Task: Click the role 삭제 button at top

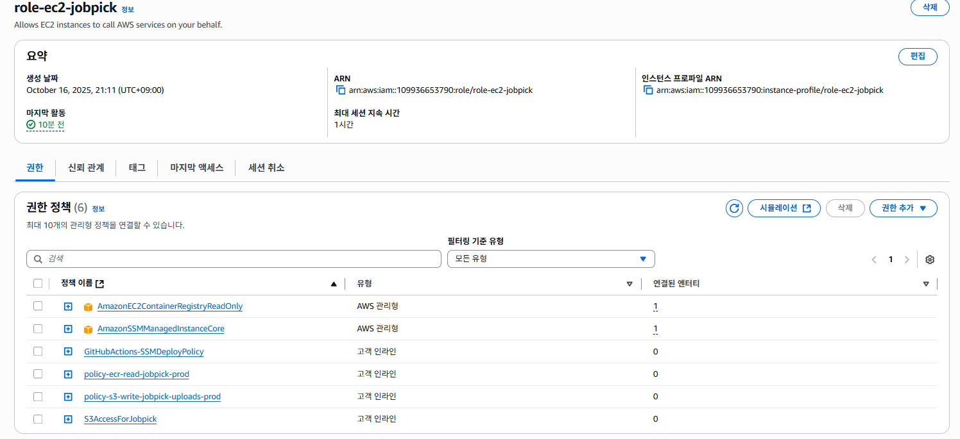Action: click(930, 8)
